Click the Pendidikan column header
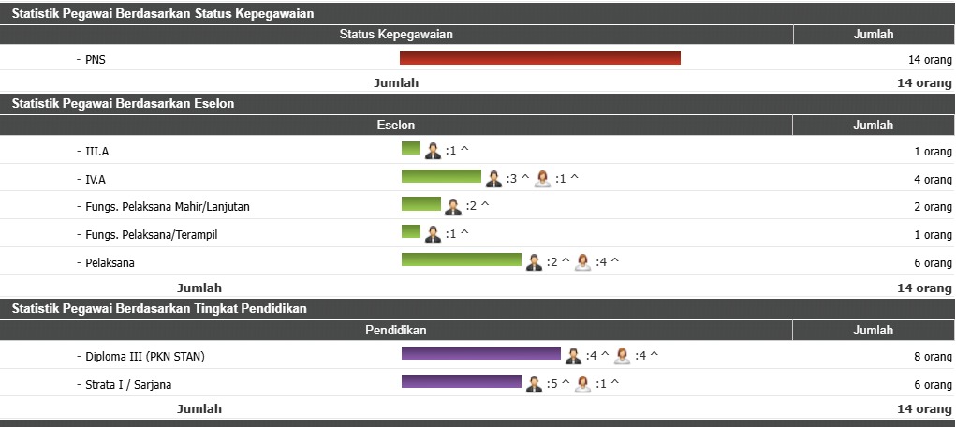 [x=396, y=330]
